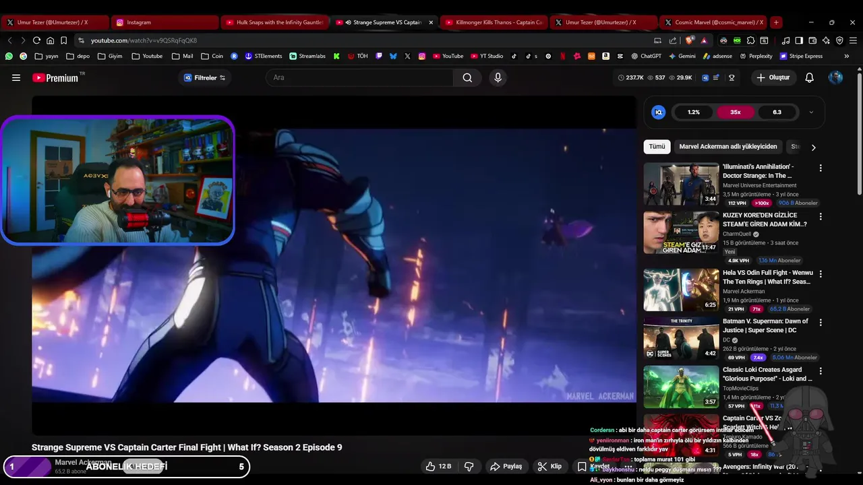Open Leo AI sparkle icon

pyautogui.click(x=826, y=40)
